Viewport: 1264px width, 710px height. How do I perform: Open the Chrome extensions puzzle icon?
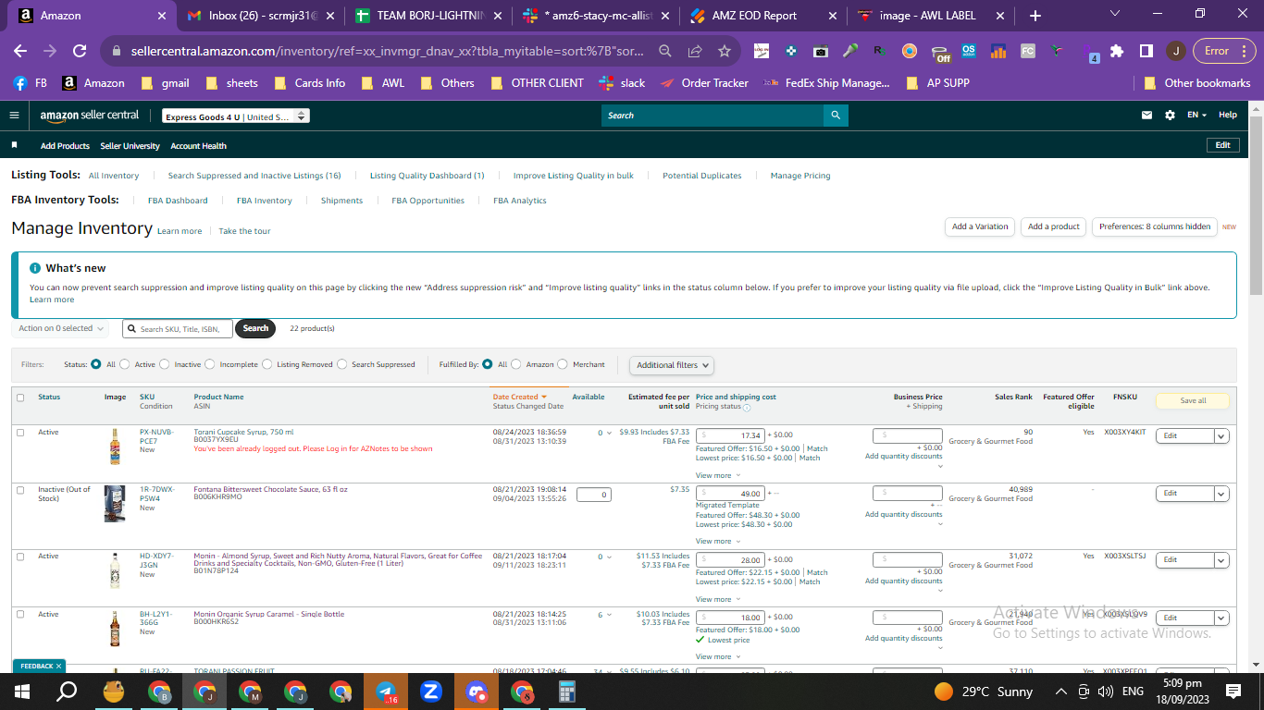coord(1118,51)
